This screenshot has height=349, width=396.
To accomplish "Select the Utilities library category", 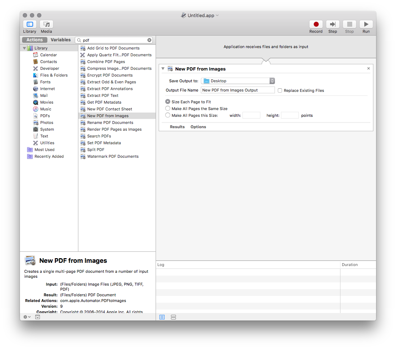I will pyautogui.click(x=47, y=143).
